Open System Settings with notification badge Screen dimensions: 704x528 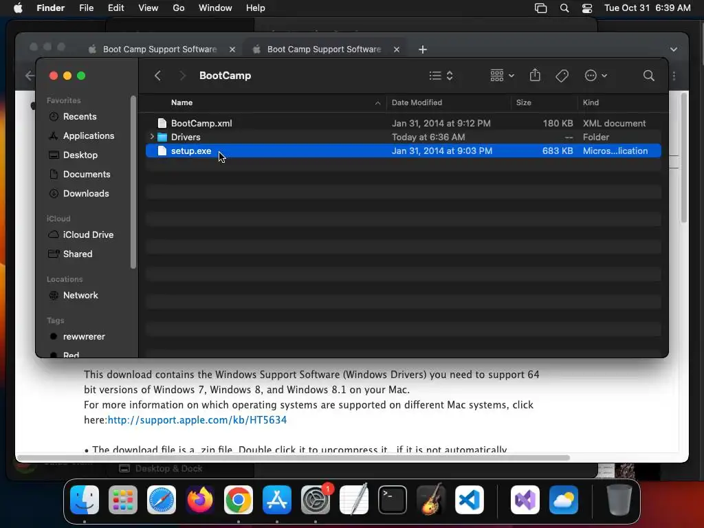coord(316,500)
